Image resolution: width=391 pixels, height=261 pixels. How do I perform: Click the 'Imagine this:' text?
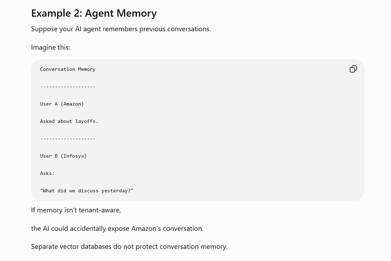pos(51,47)
